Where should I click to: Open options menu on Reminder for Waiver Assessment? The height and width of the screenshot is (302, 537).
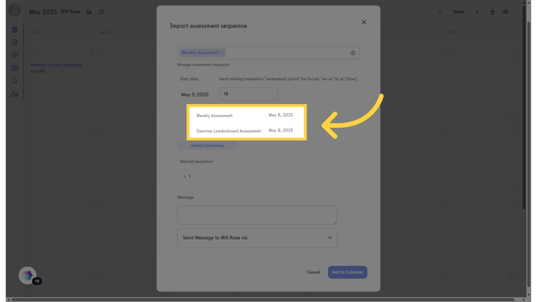(92, 68)
